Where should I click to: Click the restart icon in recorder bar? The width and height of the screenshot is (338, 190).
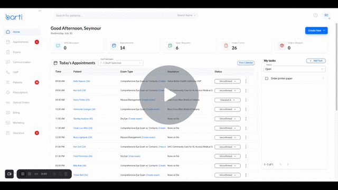(60, 174)
